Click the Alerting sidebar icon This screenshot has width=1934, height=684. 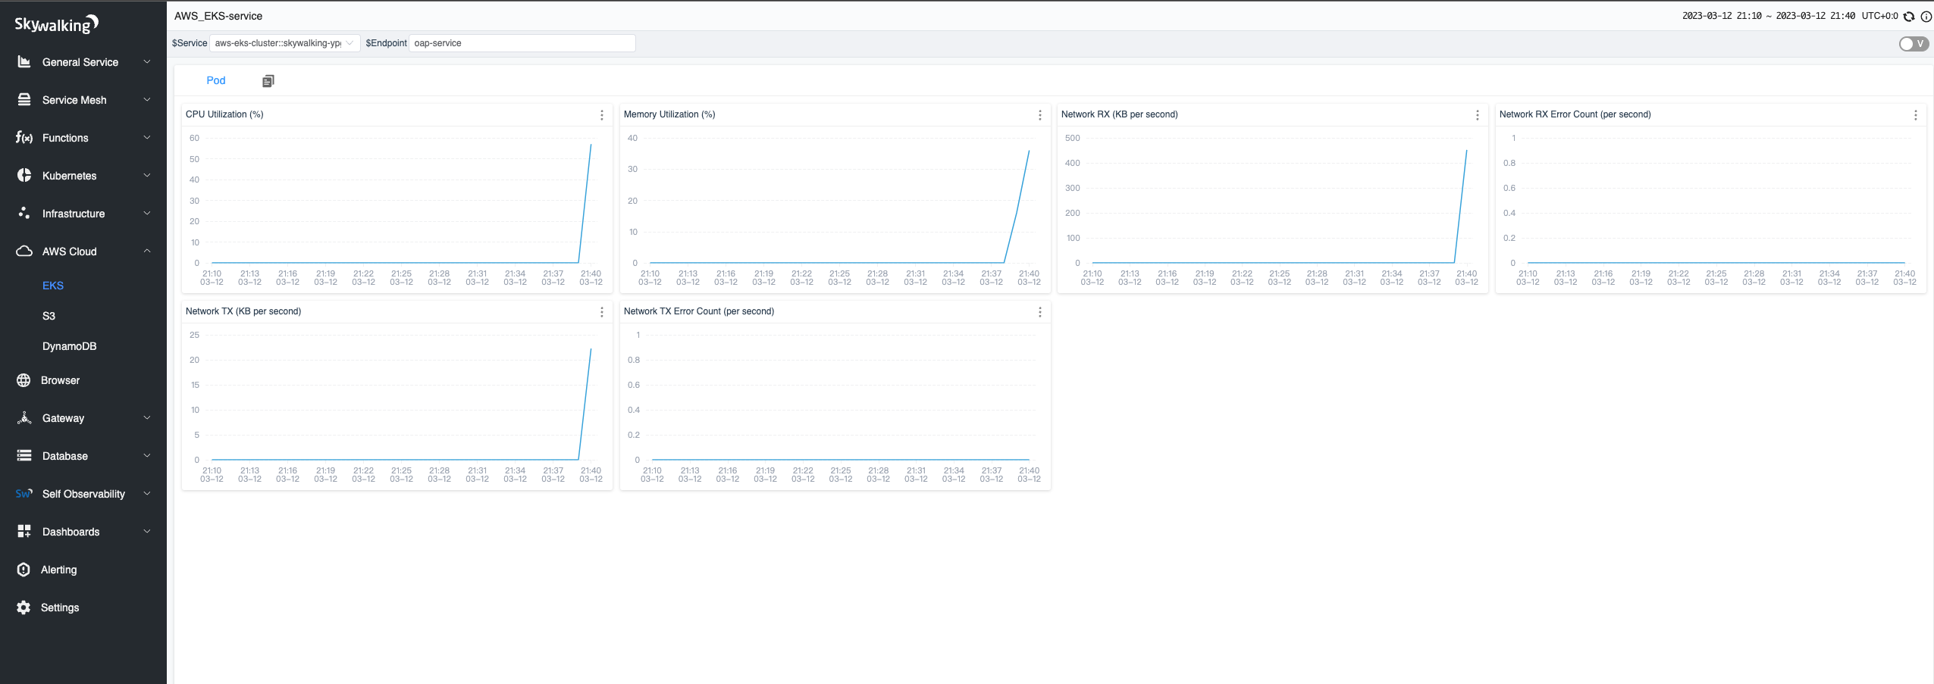pyautogui.click(x=24, y=570)
